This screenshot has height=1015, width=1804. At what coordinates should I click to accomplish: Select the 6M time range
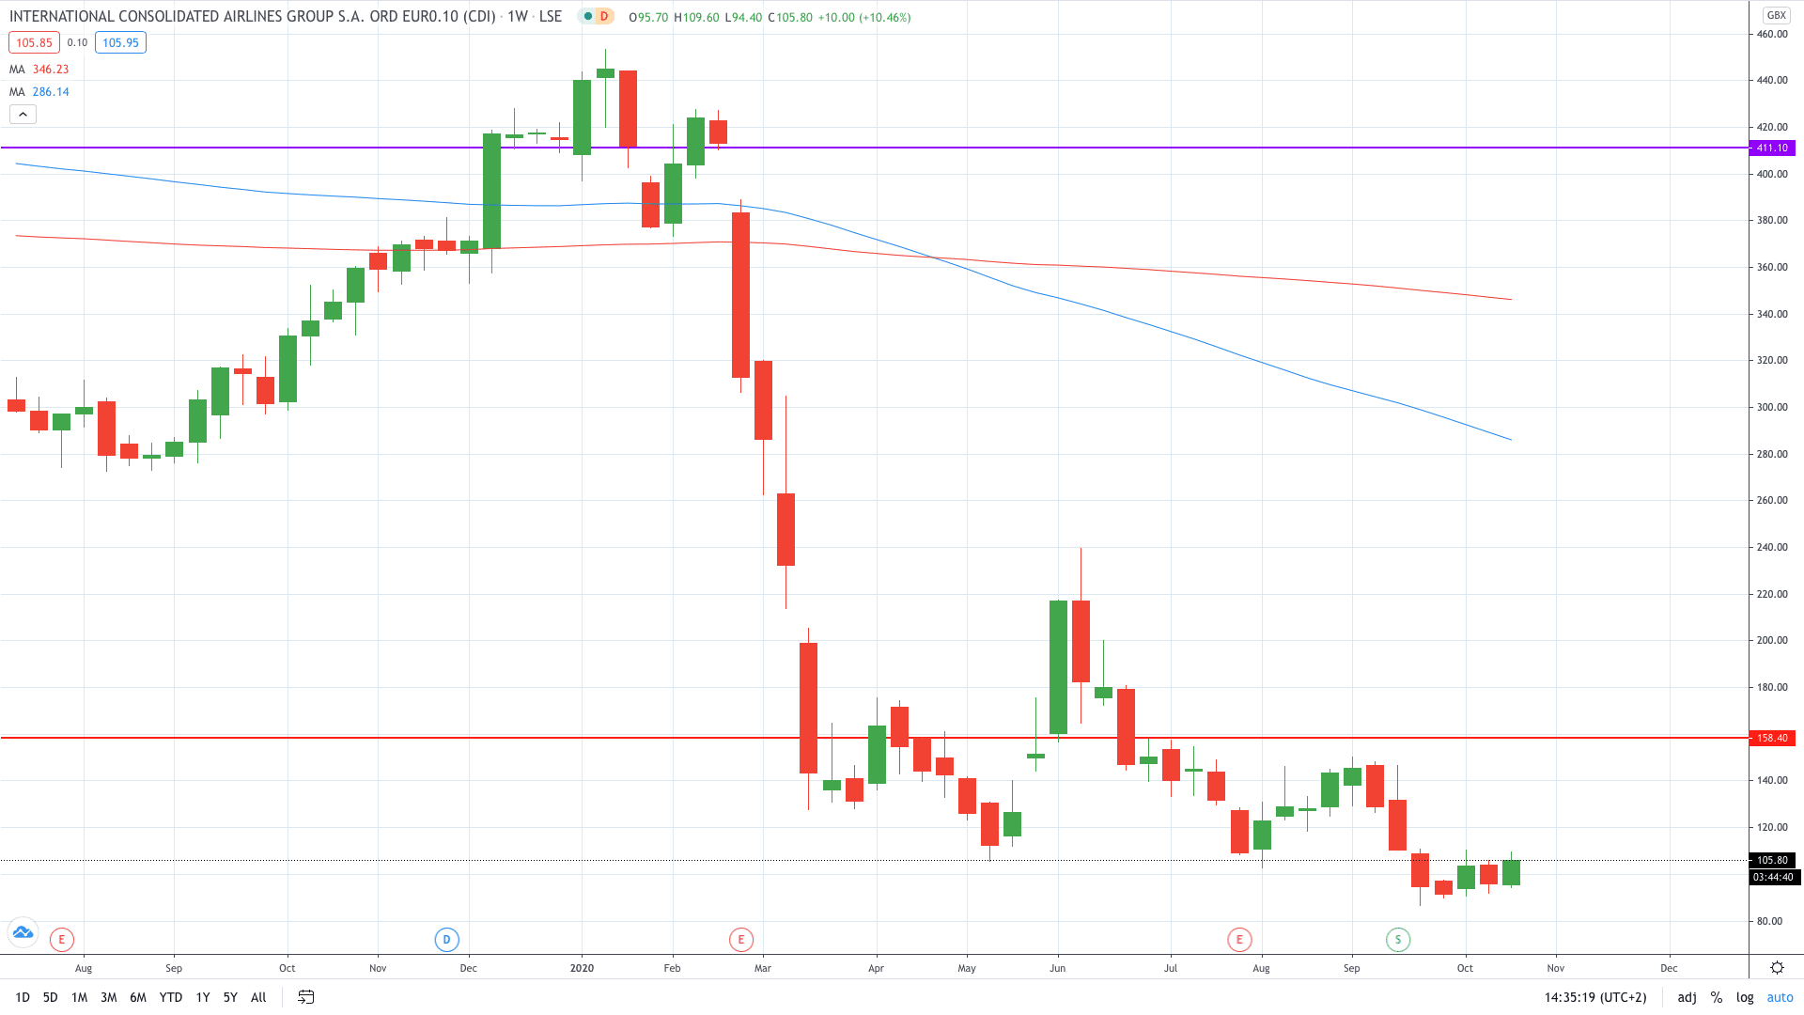click(x=138, y=997)
